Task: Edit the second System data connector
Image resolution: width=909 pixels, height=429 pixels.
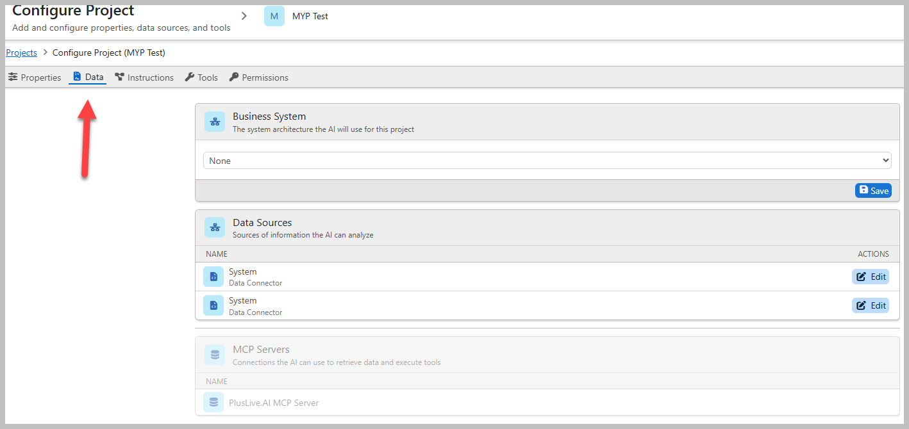Action: [870, 305]
